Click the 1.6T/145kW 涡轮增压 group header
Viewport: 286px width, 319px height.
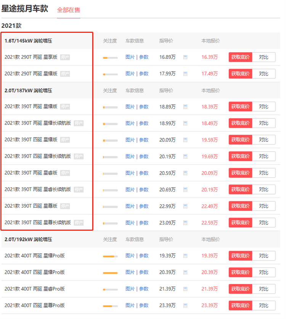point(28,41)
